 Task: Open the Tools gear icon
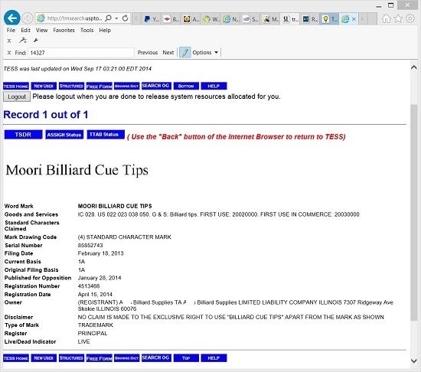tap(410, 18)
